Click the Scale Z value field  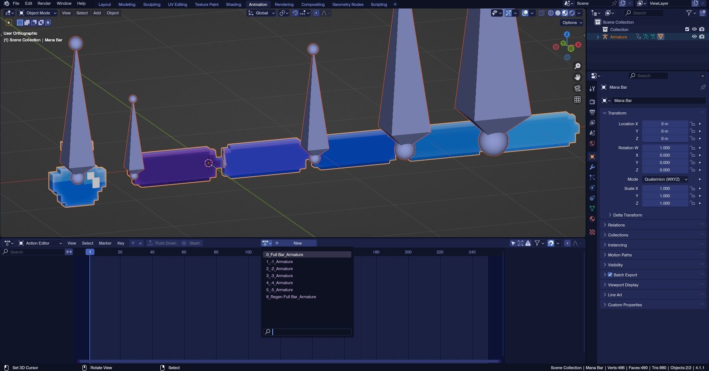pos(665,203)
